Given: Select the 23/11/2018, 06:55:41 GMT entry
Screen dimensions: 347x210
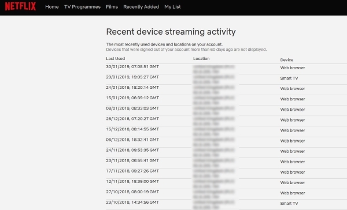Looking at the screenshot, I should (x=132, y=160).
